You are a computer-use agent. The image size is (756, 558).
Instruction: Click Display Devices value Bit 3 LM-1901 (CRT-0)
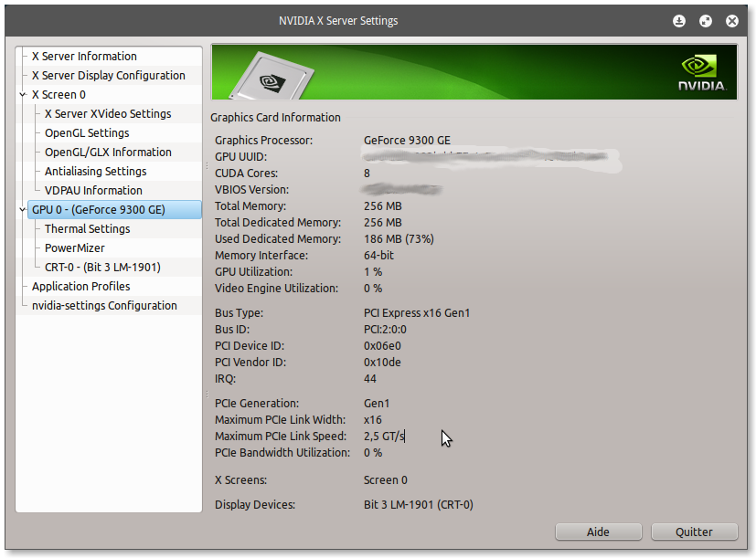(419, 505)
